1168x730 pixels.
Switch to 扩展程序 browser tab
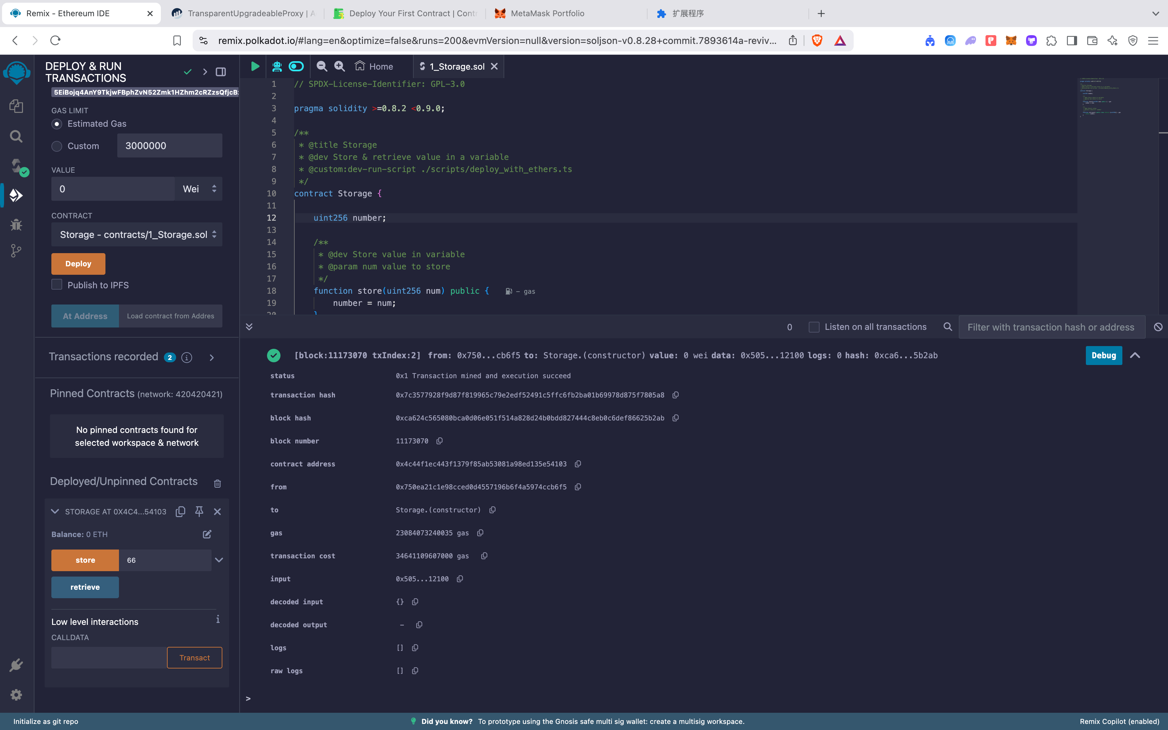tap(728, 14)
